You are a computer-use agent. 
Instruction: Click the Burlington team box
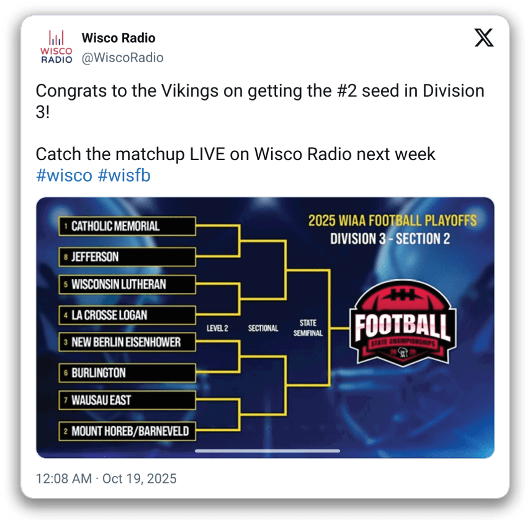pyautogui.click(x=127, y=373)
